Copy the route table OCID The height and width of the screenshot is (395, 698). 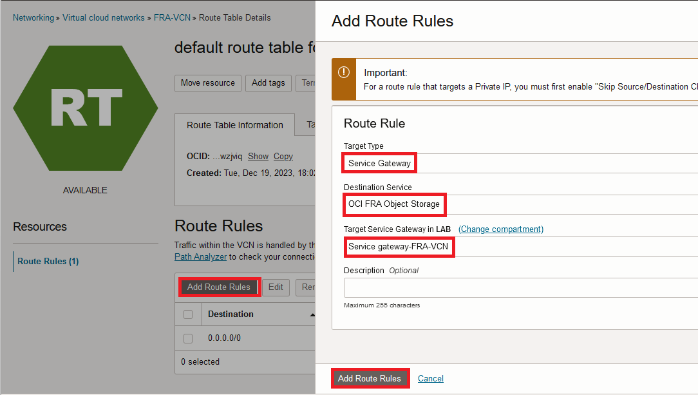click(283, 156)
